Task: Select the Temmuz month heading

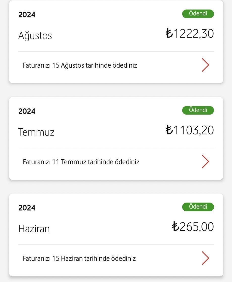Action: tap(36, 132)
